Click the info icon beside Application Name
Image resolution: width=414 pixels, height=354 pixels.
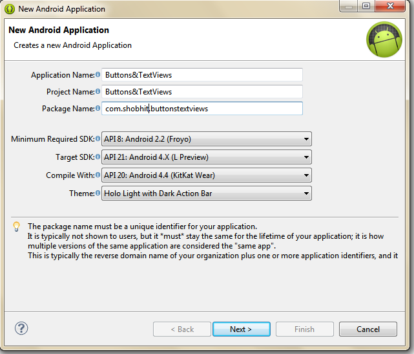[98, 74]
